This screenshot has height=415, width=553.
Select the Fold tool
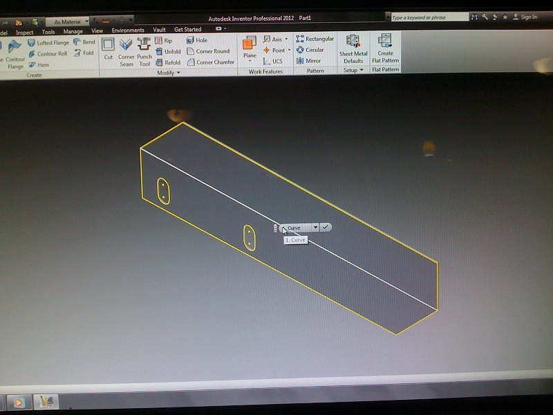tap(84, 53)
